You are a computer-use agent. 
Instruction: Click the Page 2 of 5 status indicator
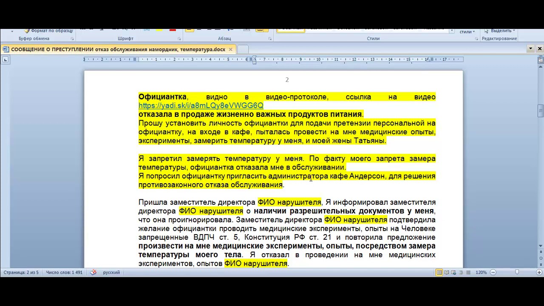[x=21, y=272]
